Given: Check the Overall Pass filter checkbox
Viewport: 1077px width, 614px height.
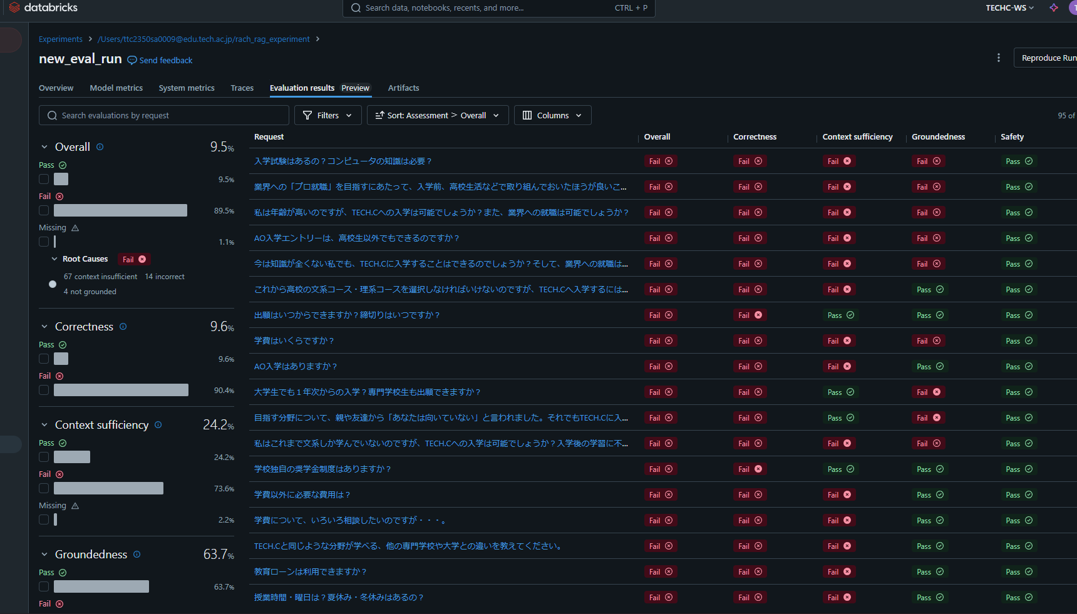Looking at the screenshot, I should click(x=44, y=179).
